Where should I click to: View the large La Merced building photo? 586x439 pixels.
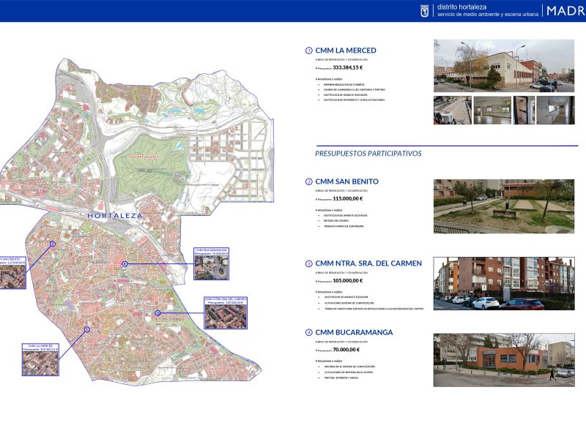504,66
